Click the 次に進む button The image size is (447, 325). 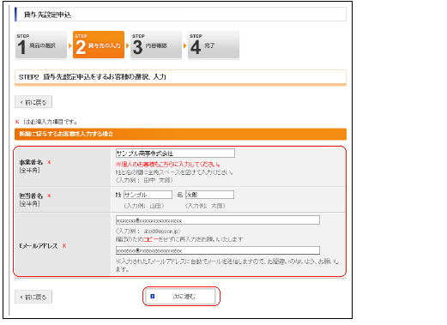181,297
